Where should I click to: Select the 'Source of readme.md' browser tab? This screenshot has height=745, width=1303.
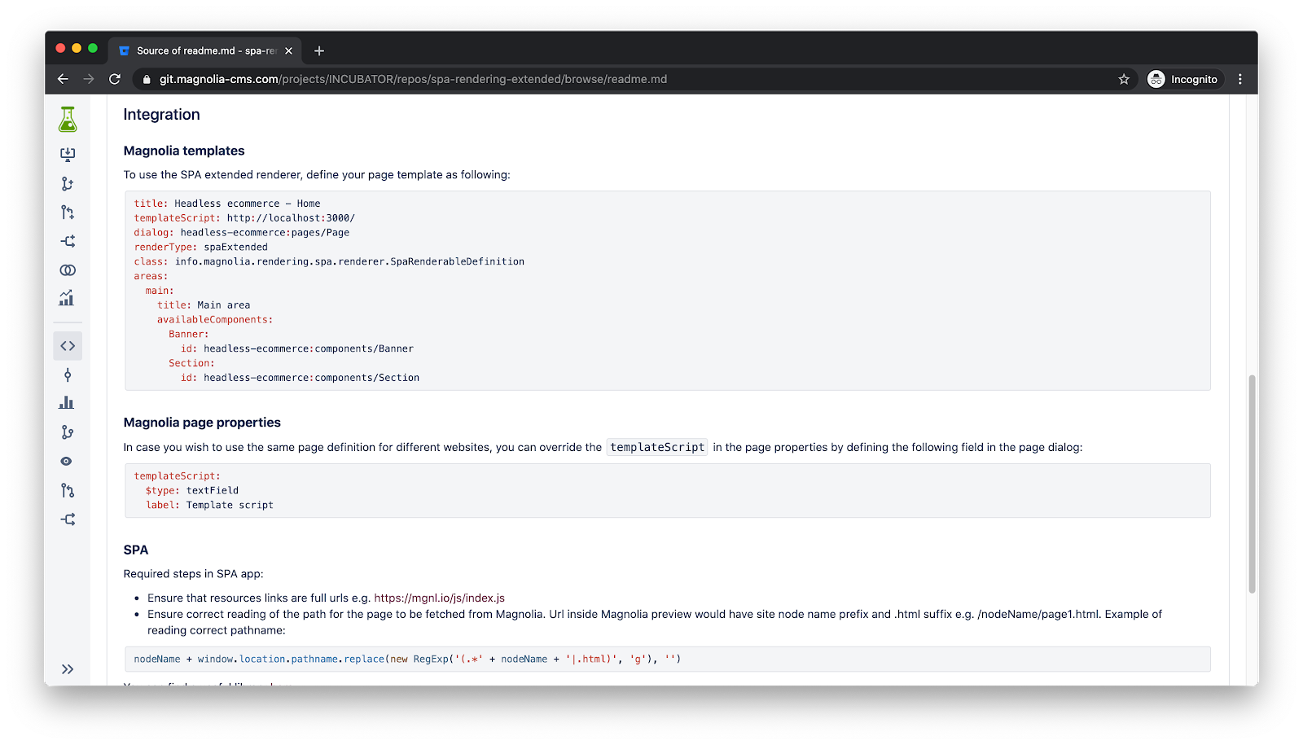pos(204,50)
